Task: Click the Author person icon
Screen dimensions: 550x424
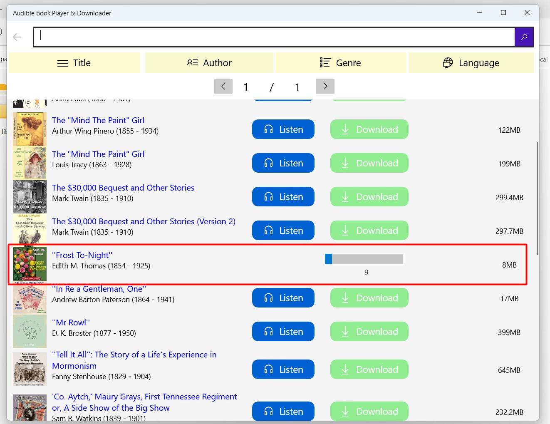Action: pos(192,62)
